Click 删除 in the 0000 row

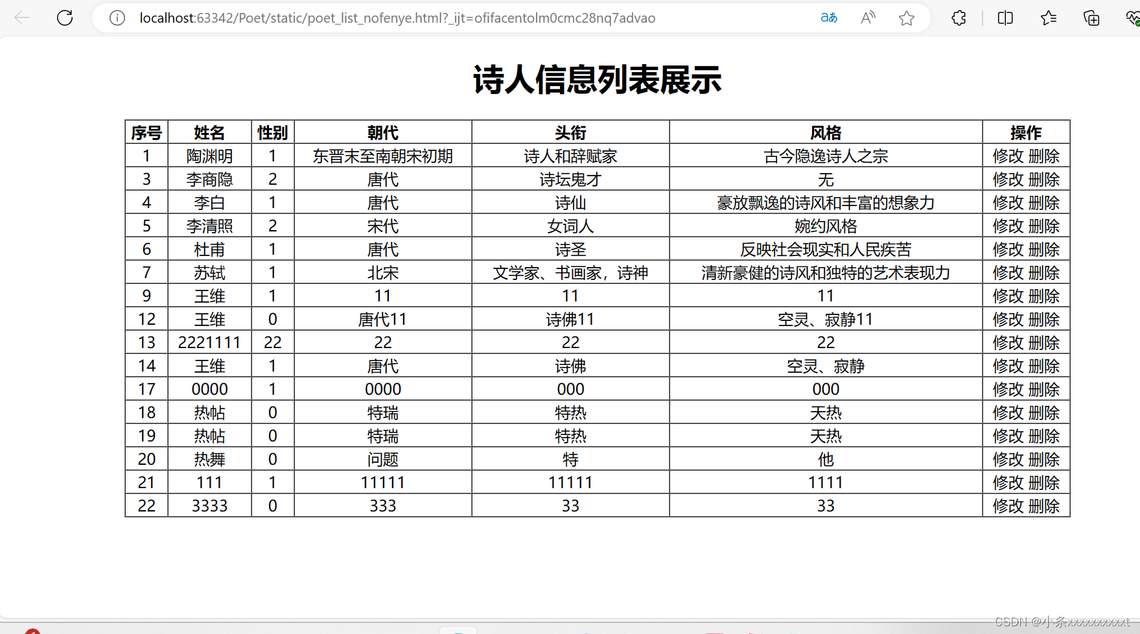pos(1044,390)
